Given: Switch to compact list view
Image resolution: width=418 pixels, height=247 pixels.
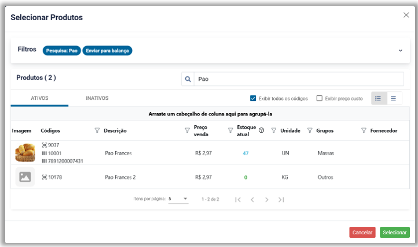Looking at the screenshot, I should 394,98.
